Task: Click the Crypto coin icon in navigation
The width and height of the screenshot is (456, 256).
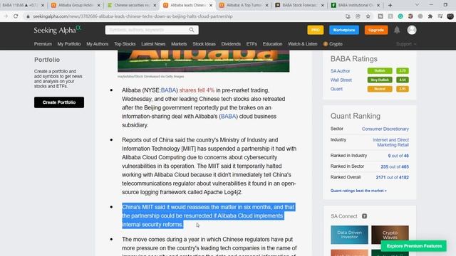Action: (326, 44)
